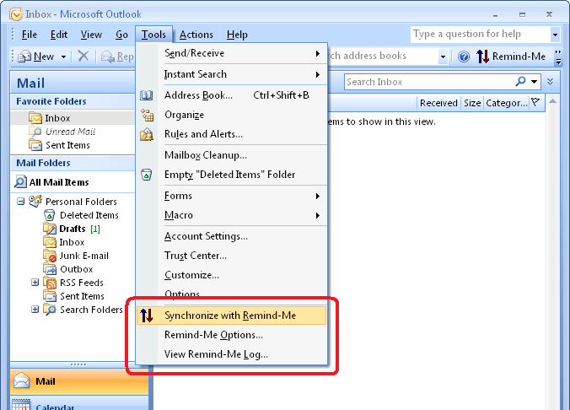Click the Junk E-mail folder icon
The image size is (570, 410).
(x=50, y=256)
